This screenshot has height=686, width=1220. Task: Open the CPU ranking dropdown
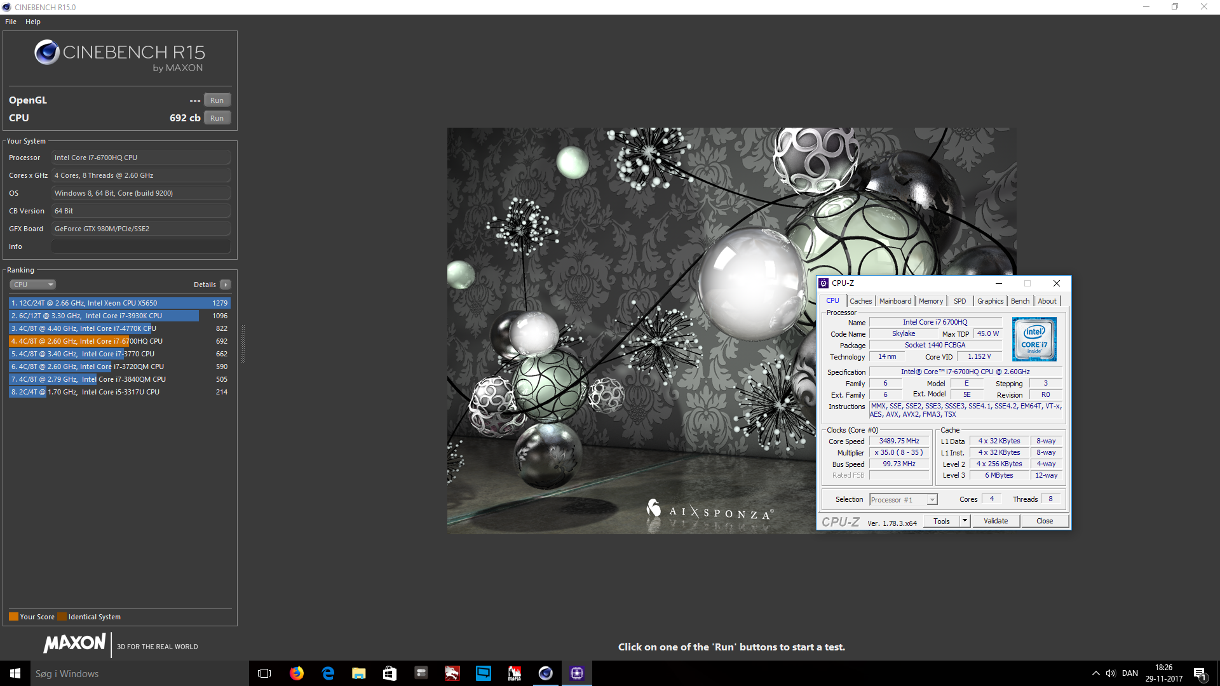pos(33,285)
